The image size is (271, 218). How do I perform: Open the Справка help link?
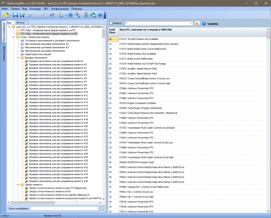click(213, 24)
